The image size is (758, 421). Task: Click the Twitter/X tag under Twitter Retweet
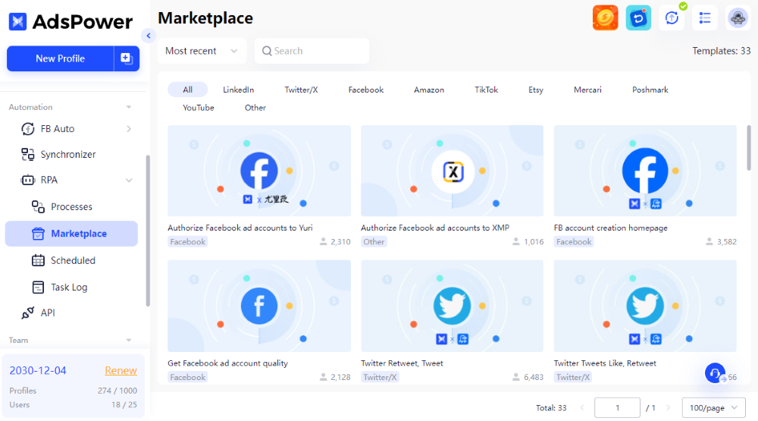click(380, 377)
